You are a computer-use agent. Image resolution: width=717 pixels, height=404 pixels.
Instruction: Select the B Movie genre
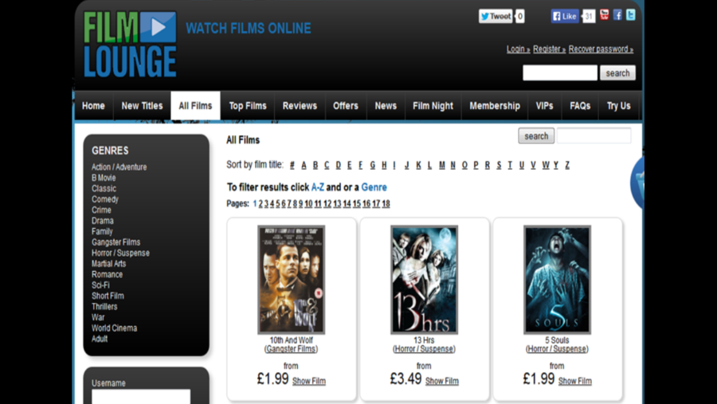tap(104, 178)
